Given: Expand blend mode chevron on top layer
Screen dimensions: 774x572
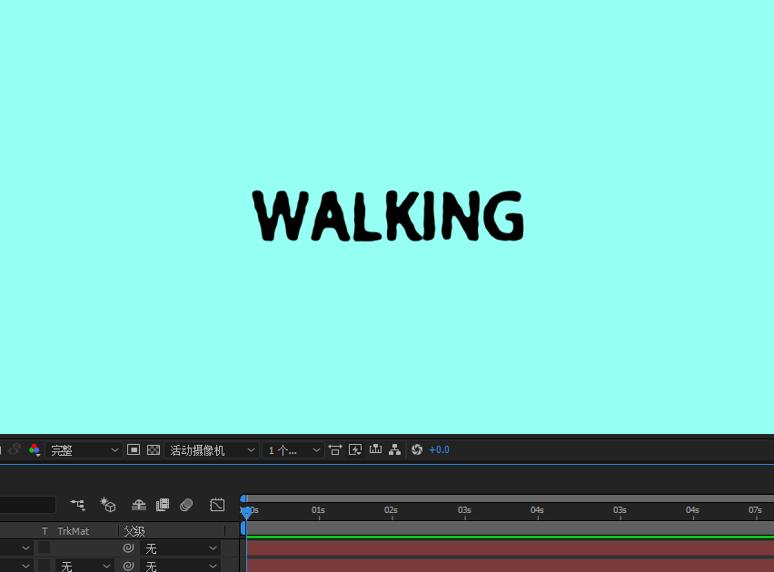Looking at the screenshot, I should click(25, 548).
